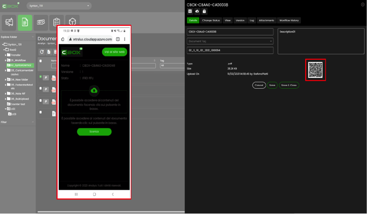The image size is (367, 214).
Task: Click the CBOX logo at top left
Action: coord(11,5)
